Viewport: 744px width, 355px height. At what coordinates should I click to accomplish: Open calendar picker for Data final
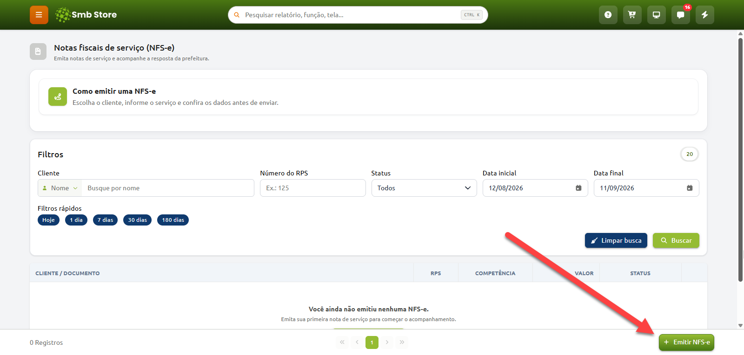coord(690,188)
